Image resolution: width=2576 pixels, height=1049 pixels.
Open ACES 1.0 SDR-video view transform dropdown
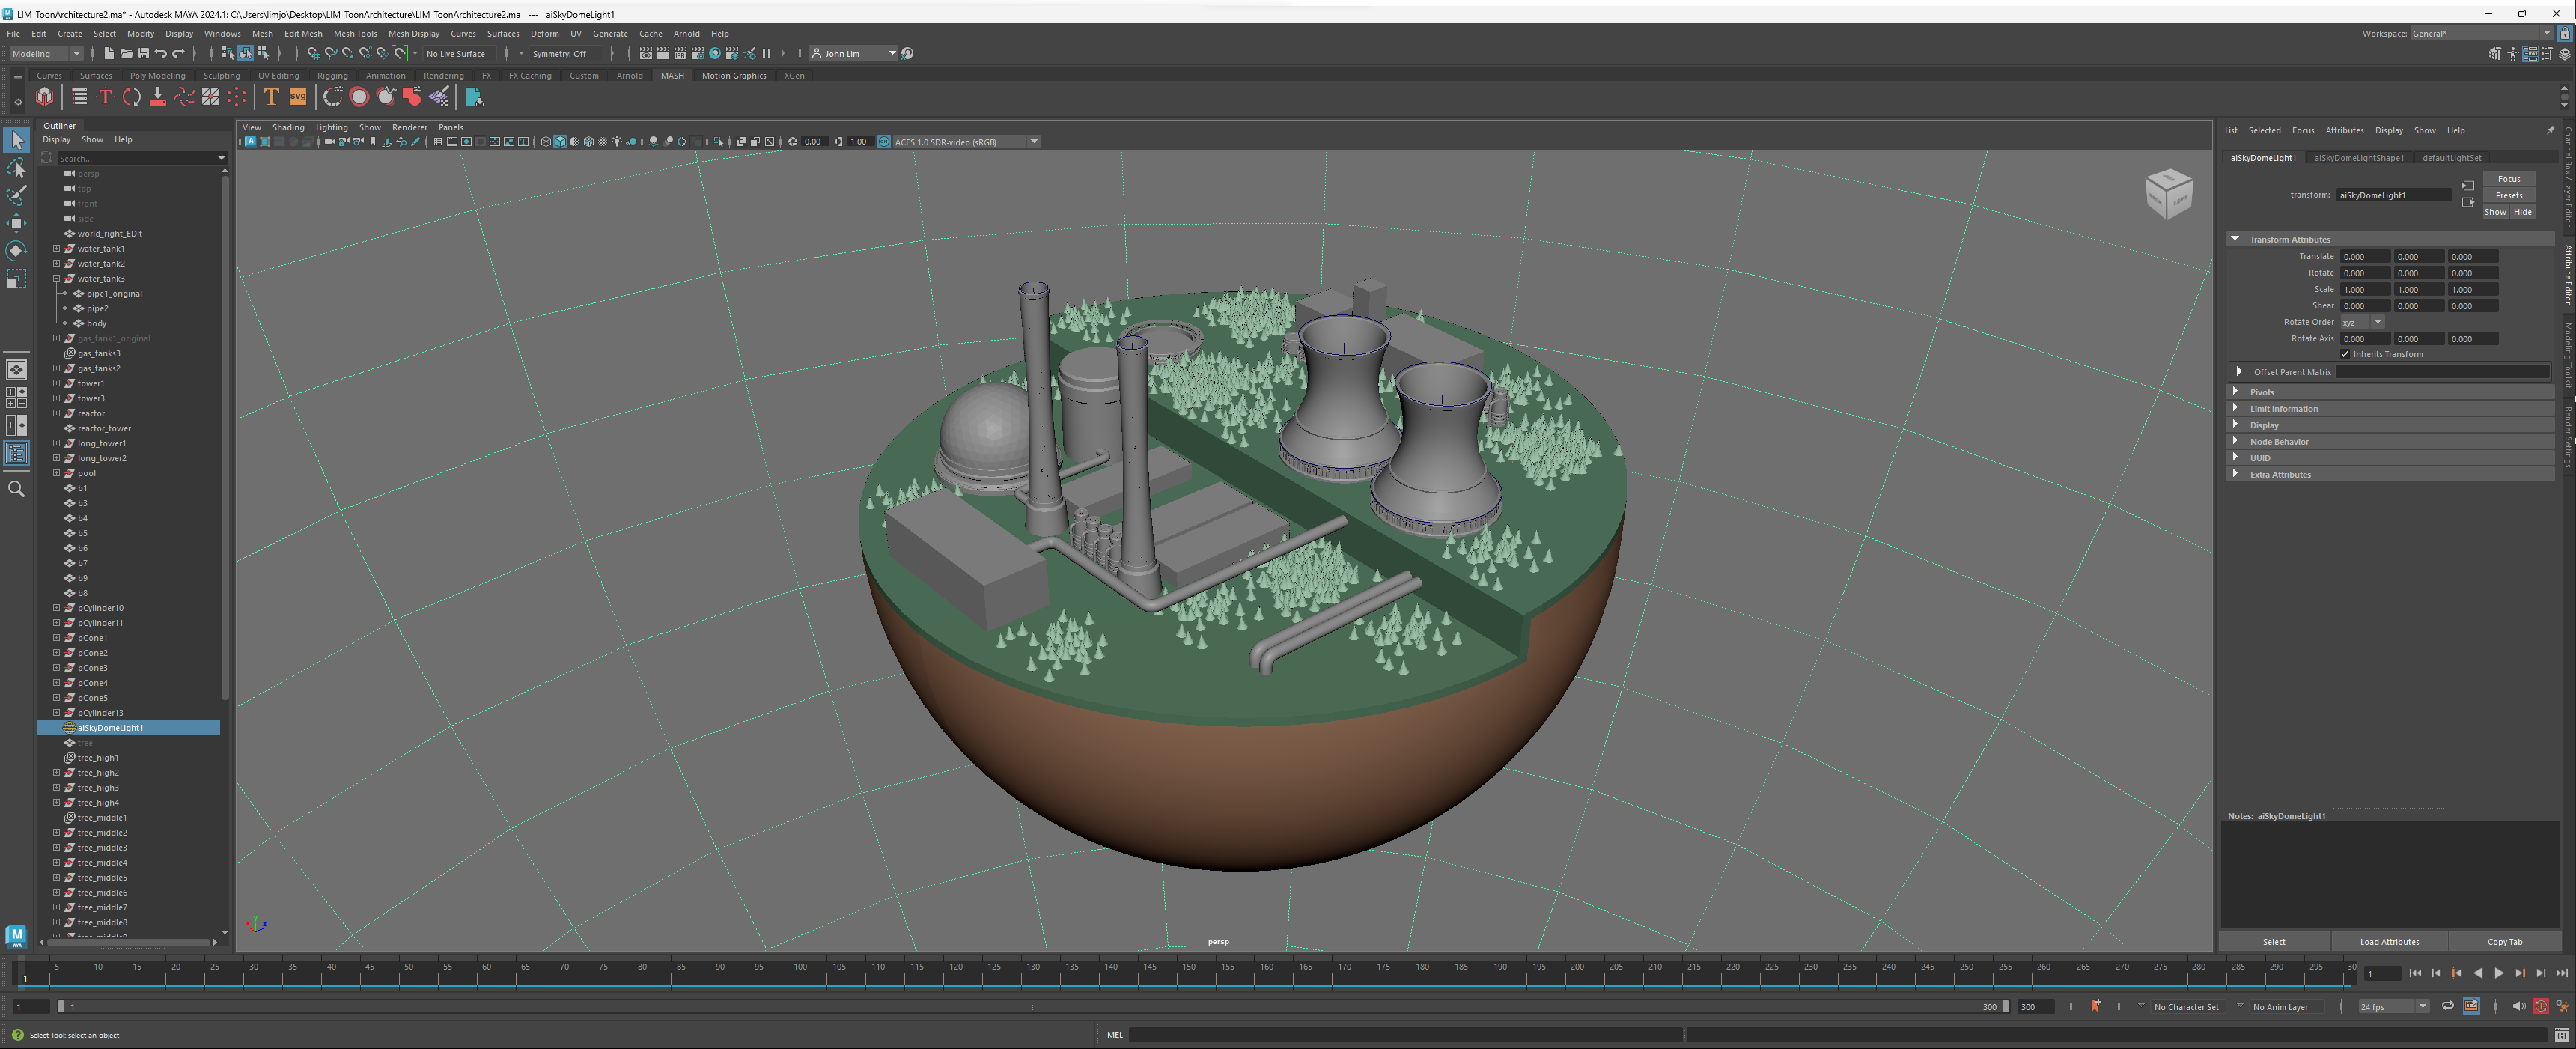(966, 142)
